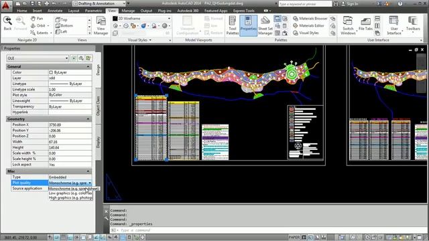Collapse the Misc properties section
429x241 pixels.
point(88,171)
